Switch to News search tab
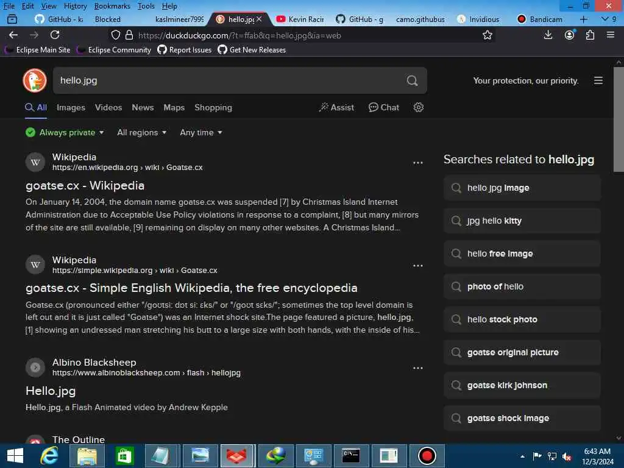The height and width of the screenshot is (468, 624). coord(143,107)
